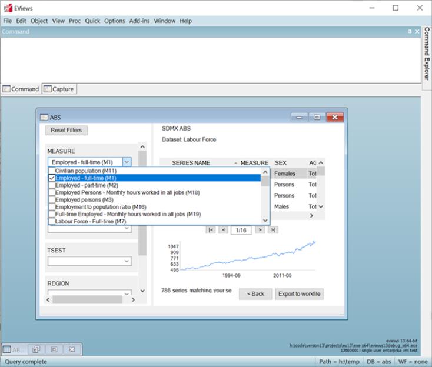432x367 pixels.
Task: Open the Quick menu
Action: point(92,21)
